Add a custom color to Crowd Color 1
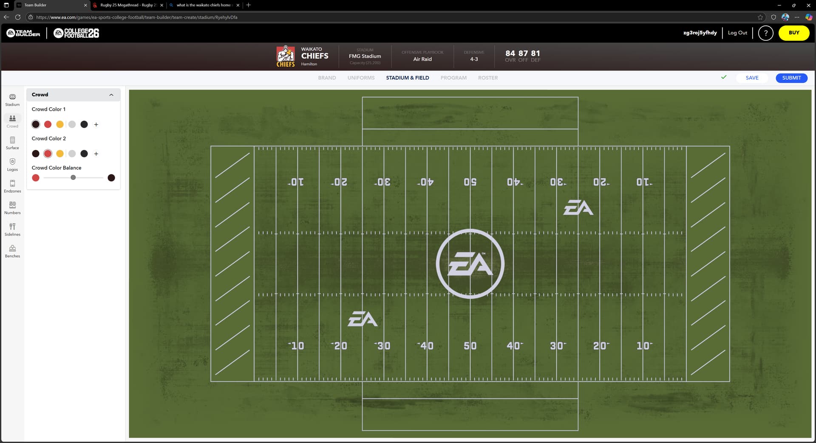Image resolution: width=816 pixels, height=443 pixels. 96,124
